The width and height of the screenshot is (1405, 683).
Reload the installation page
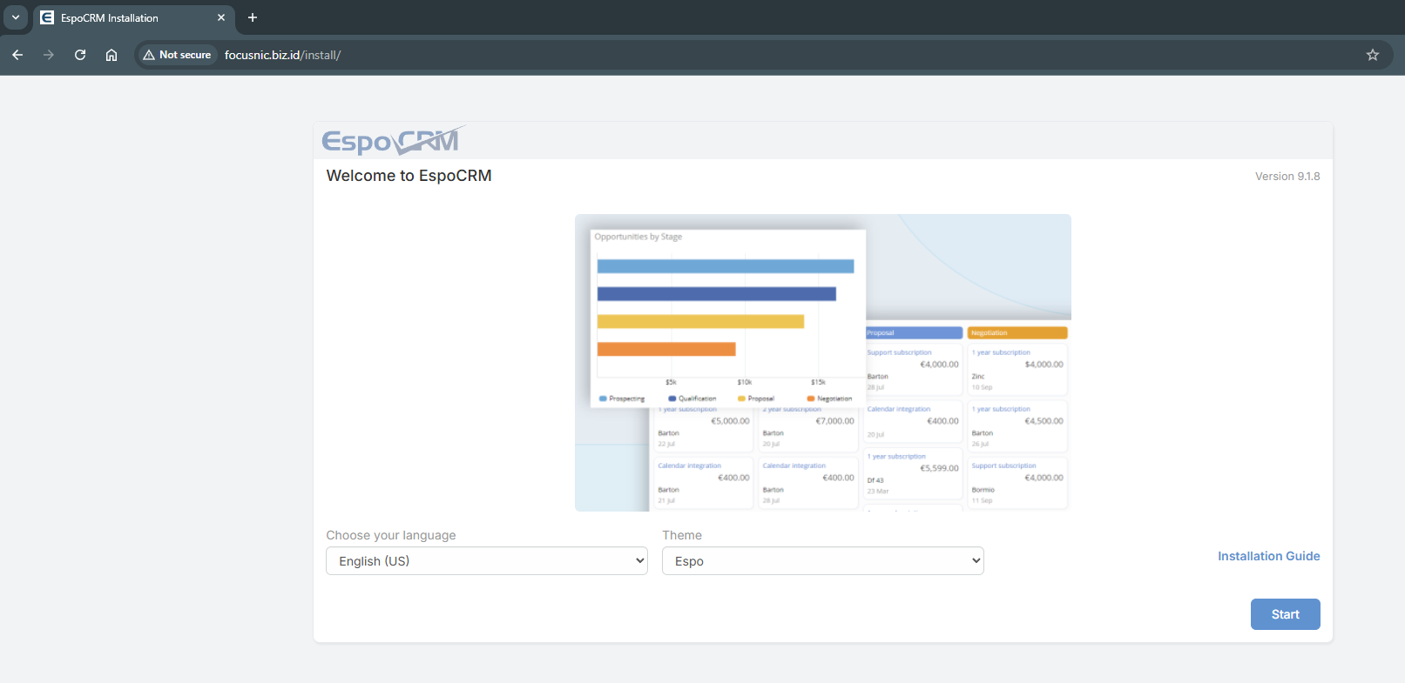80,55
